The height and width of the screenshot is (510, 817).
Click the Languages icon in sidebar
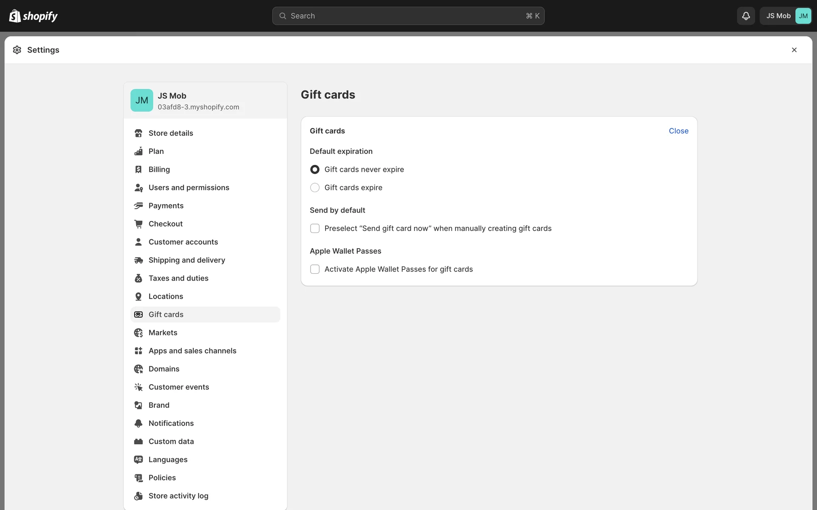pyautogui.click(x=138, y=459)
